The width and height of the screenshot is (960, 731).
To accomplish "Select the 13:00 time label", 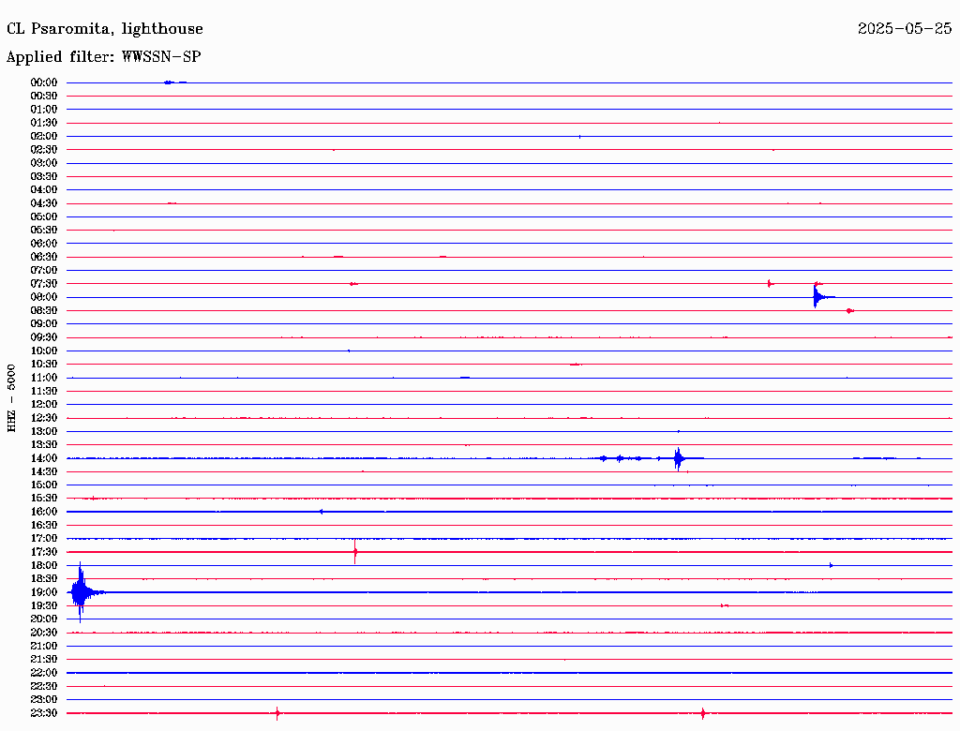I will (x=44, y=432).
